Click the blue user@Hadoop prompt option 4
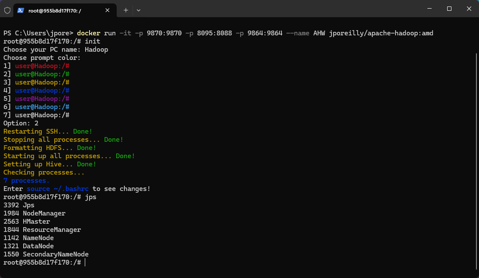This screenshot has height=278, width=479. coord(42,91)
